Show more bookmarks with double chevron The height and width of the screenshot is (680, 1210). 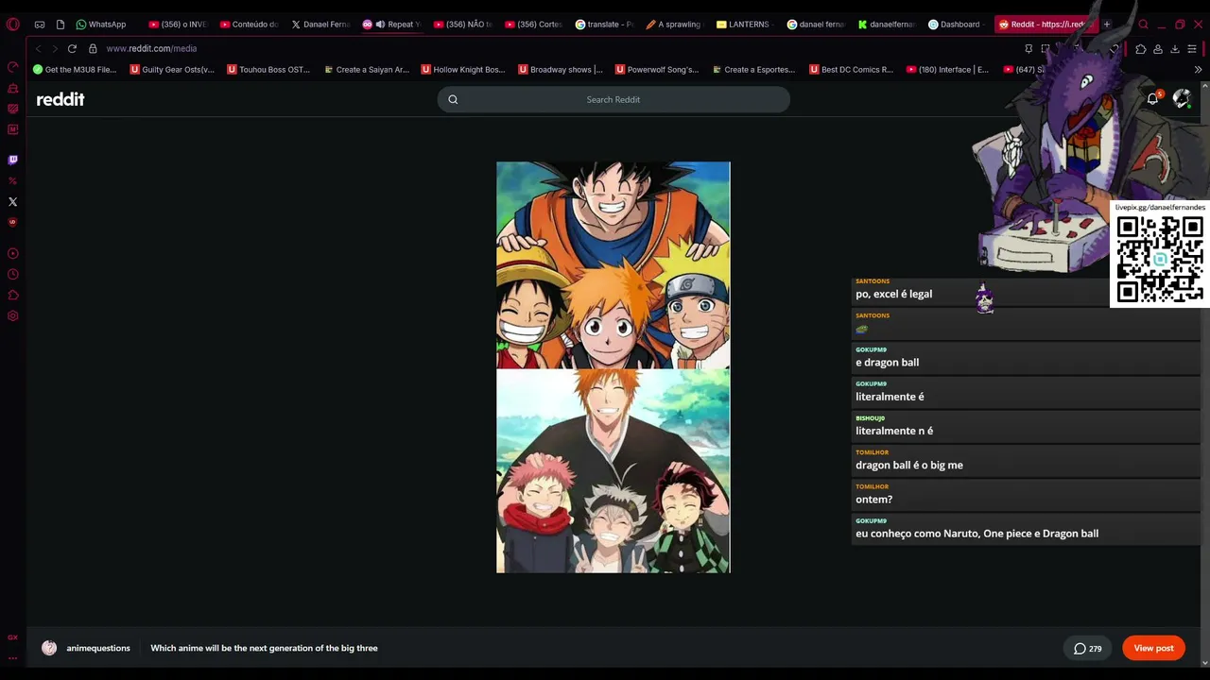(x=1198, y=69)
